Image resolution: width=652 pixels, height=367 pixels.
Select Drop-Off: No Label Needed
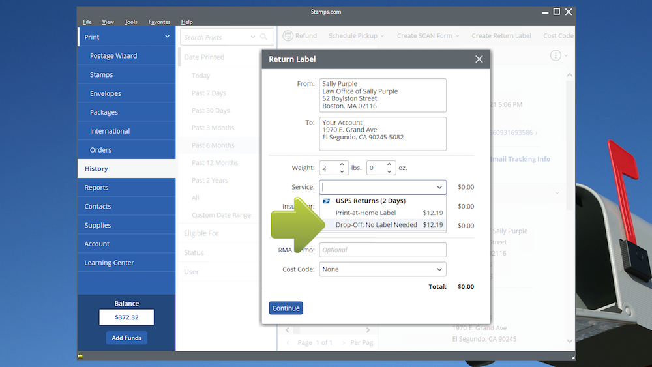point(383,224)
